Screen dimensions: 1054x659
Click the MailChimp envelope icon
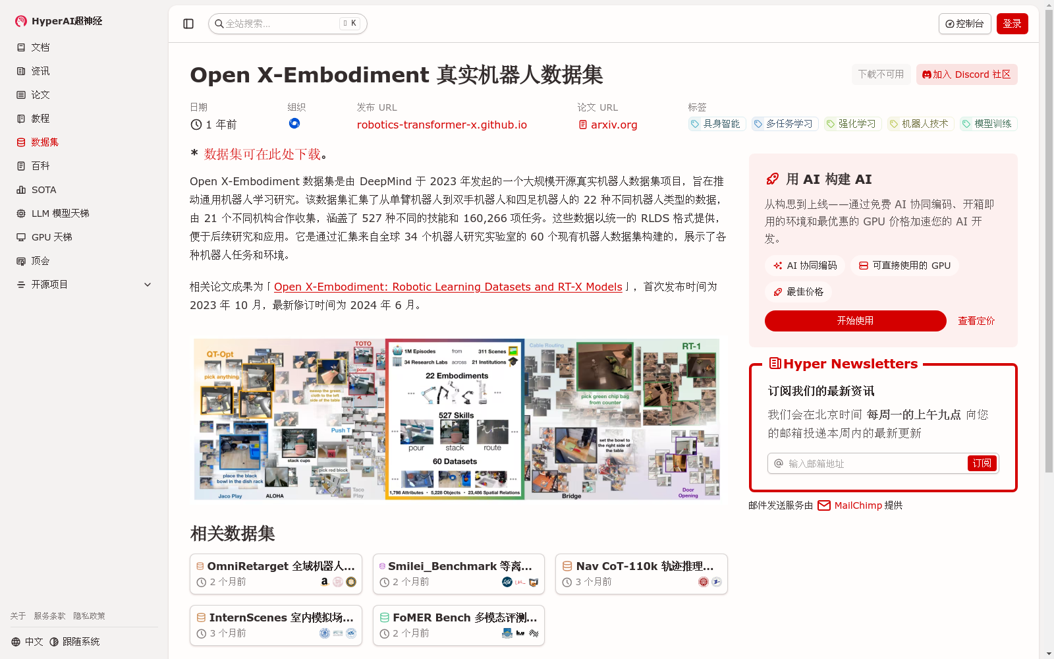[x=824, y=505]
